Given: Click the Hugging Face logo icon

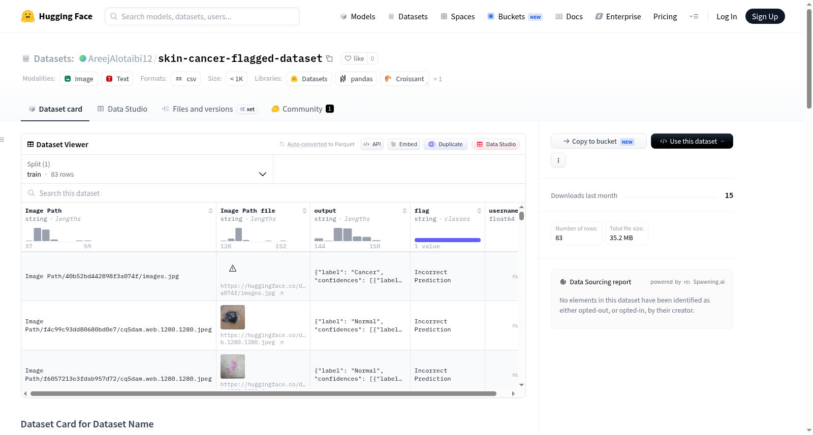Looking at the screenshot, I should pyautogui.click(x=28, y=16).
